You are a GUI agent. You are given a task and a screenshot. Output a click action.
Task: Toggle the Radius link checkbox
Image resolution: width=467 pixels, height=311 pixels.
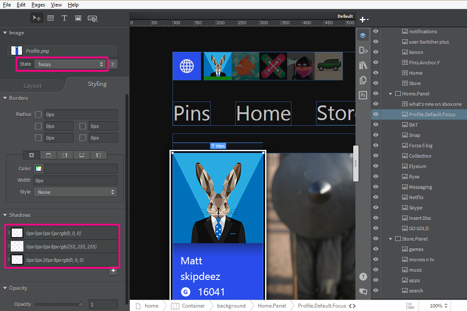pyautogui.click(x=38, y=114)
